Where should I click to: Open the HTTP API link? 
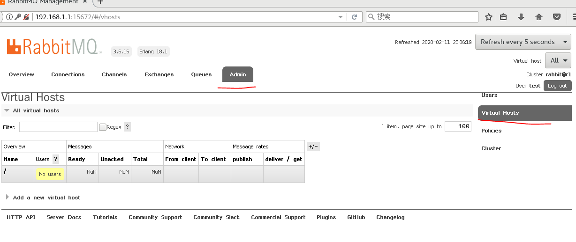(21, 217)
